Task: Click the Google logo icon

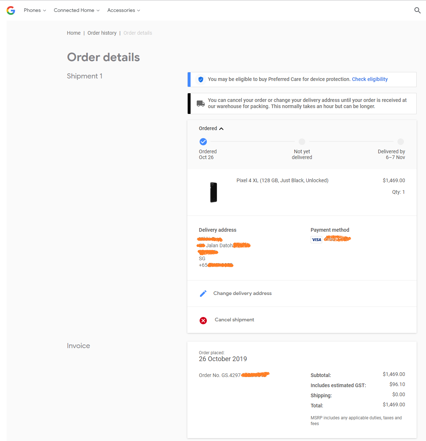Action: [x=11, y=10]
